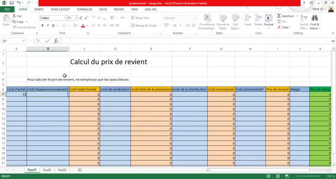Open Excel Help question mark
This screenshot has width=336, height=179.
[x=304, y=3]
